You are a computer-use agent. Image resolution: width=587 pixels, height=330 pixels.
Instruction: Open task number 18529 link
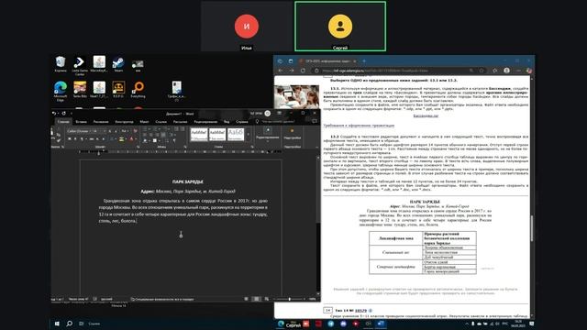click(360, 311)
